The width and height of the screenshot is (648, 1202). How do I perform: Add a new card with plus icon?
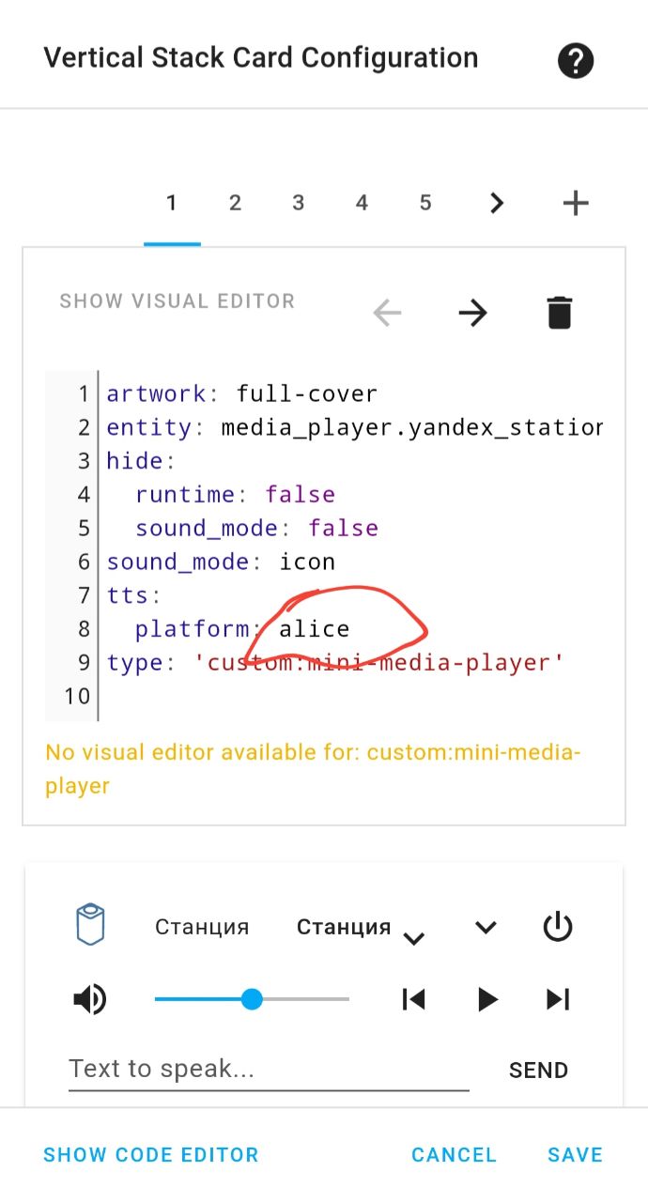coord(575,203)
